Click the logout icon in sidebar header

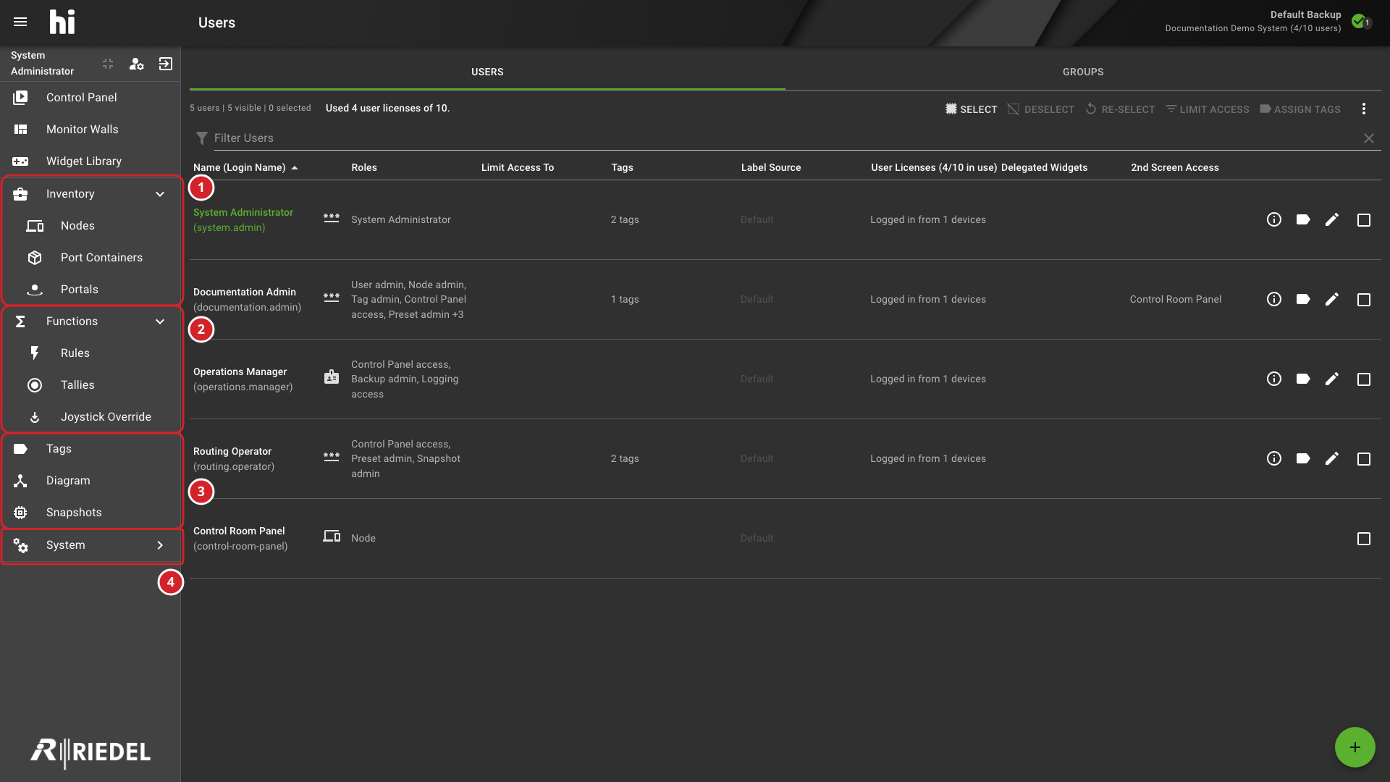click(x=166, y=64)
